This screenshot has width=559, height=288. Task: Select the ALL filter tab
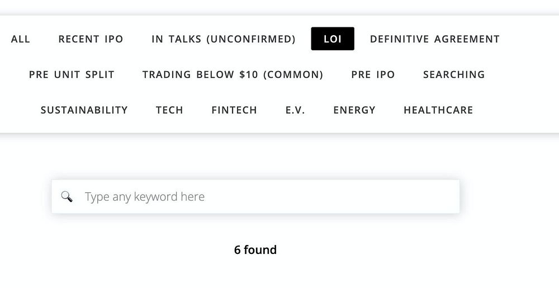pyautogui.click(x=21, y=39)
